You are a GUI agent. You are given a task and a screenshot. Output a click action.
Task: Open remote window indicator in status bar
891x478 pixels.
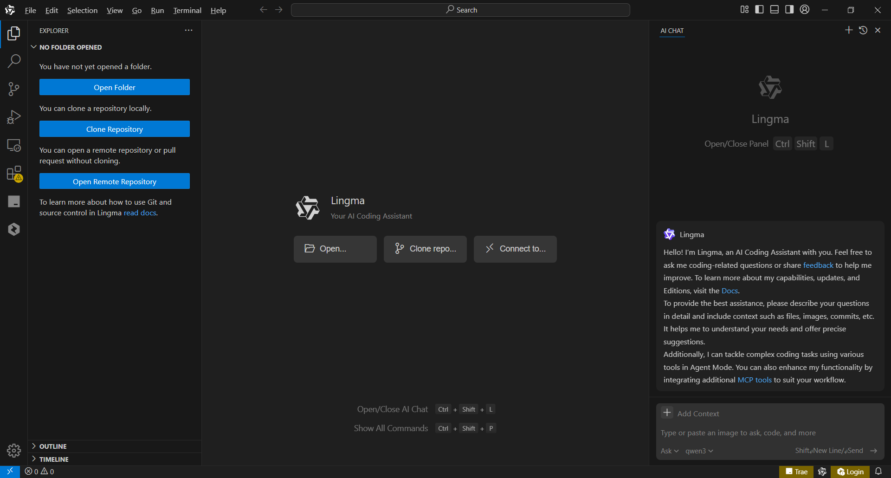10,472
